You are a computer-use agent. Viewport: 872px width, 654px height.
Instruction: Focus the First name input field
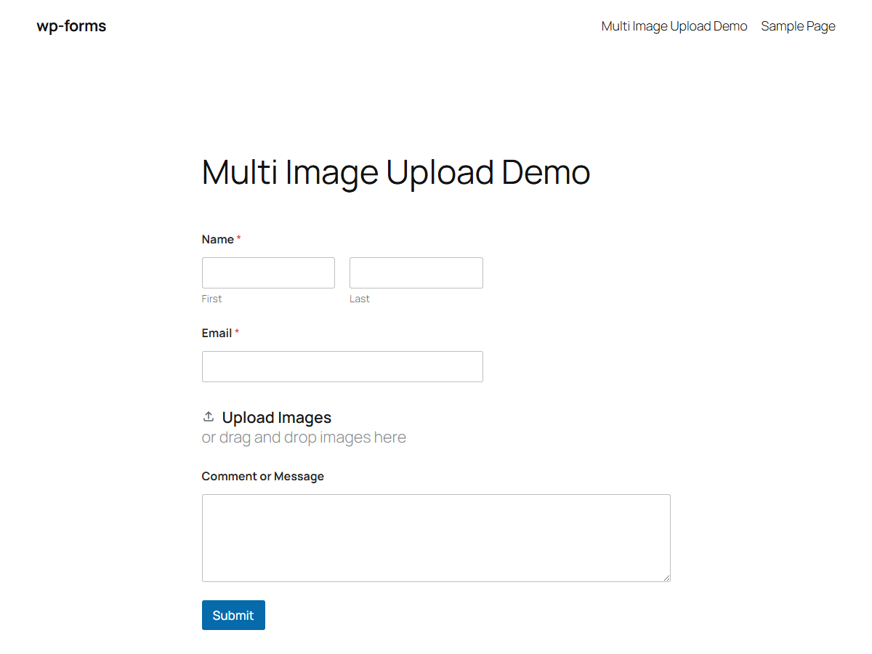coord(268,272)
